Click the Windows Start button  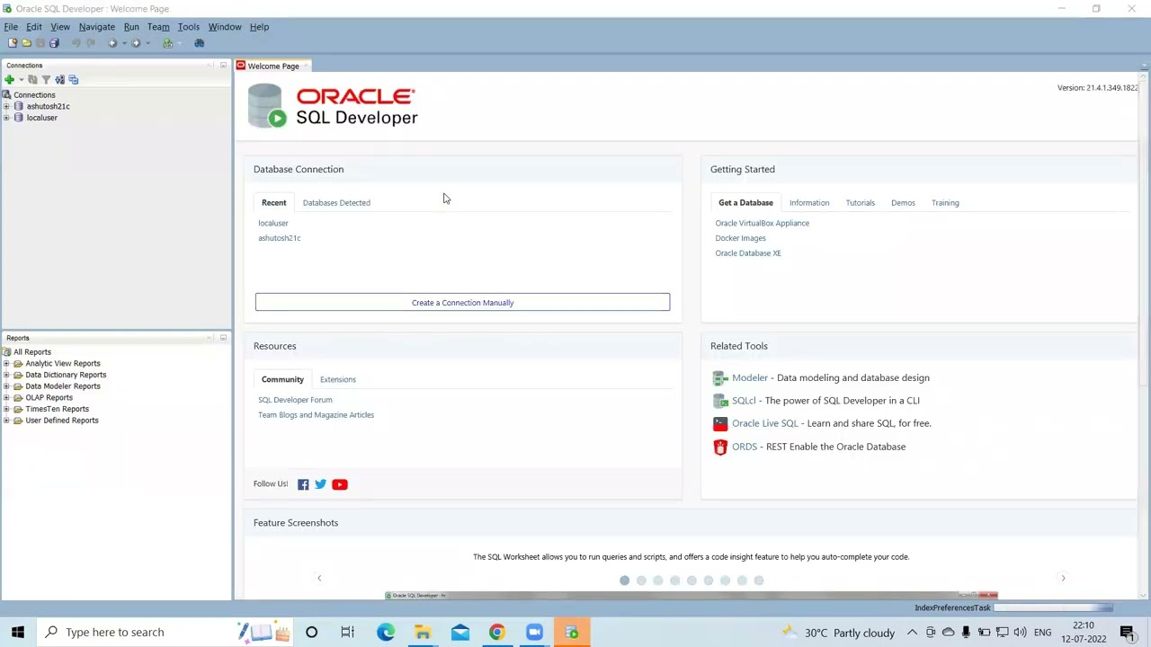tap(18, 632)
